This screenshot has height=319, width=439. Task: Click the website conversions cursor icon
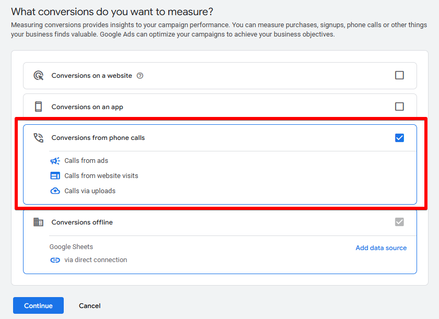(39, 76)
